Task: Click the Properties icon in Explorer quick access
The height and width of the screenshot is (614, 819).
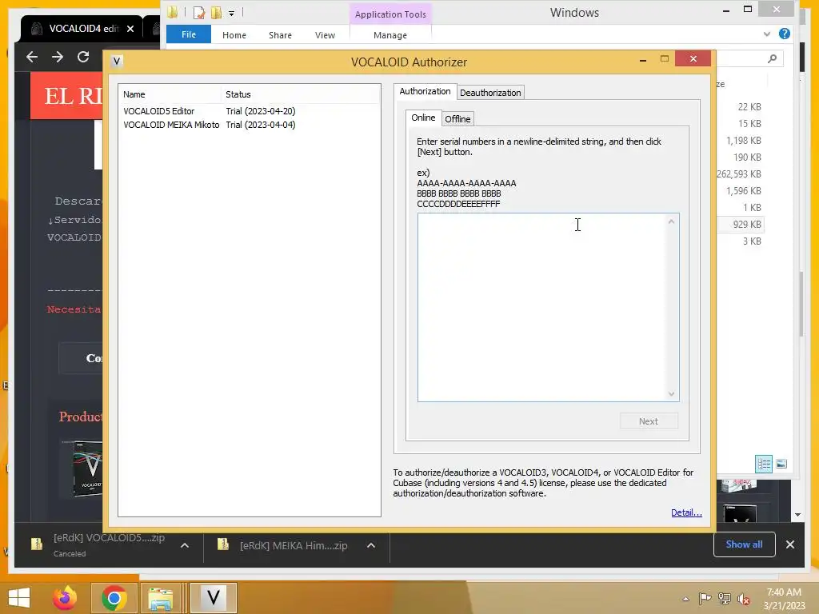Action: (x=199, y=13)
